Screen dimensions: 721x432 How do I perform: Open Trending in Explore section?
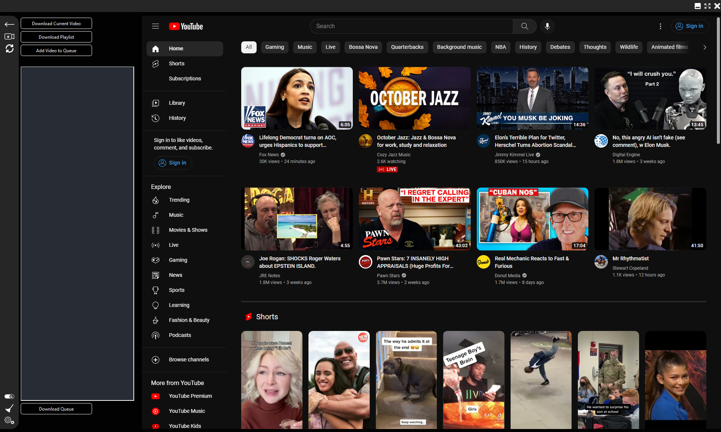click(x=185, y=200)
